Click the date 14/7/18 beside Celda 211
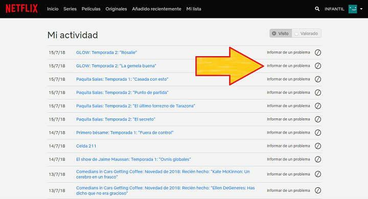The image size is (368, 199). tap(57, 146)
